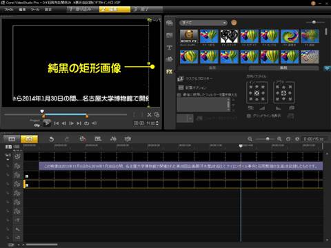331x248 pixels.
Task: Select center entry direction in In grid
Action: tap(257, 93)
